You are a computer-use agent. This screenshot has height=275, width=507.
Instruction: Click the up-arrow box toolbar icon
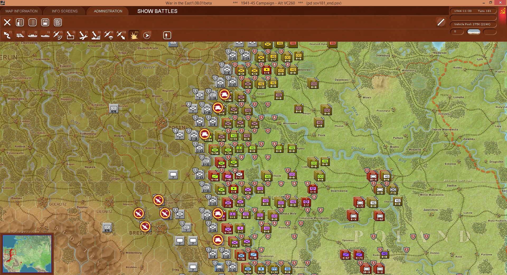point(167,35)
